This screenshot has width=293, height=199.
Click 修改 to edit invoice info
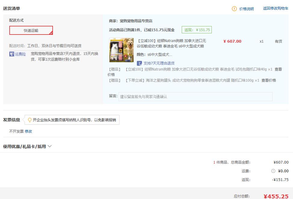point(28,131)
